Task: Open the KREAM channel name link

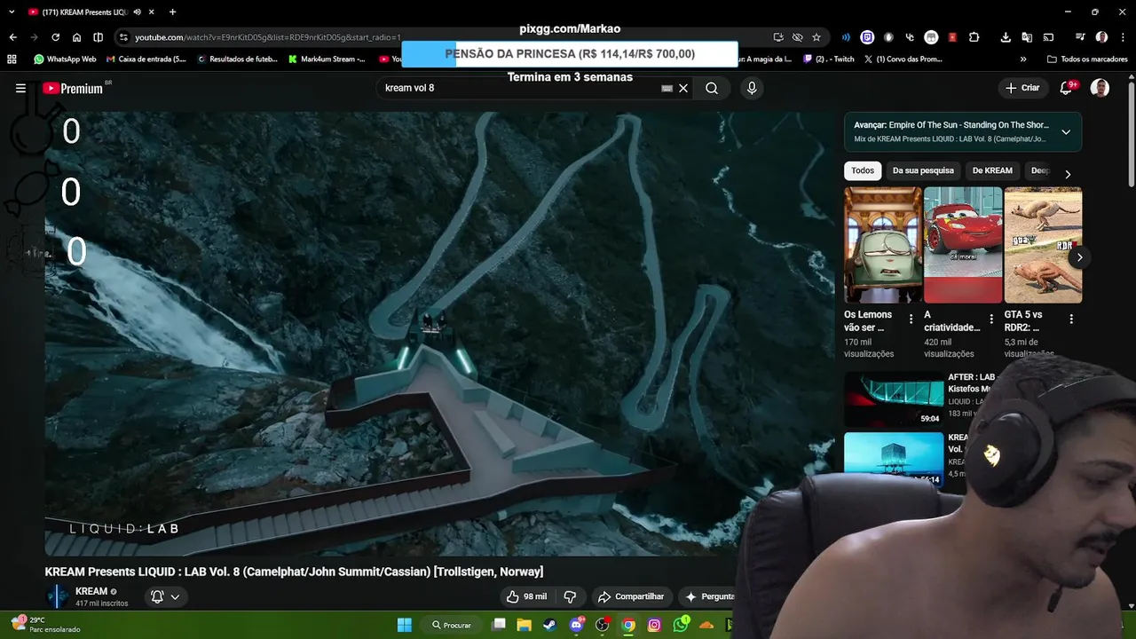Action: [x=91, y=591]
